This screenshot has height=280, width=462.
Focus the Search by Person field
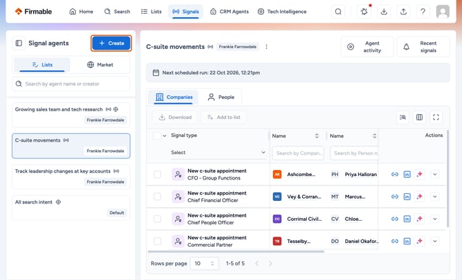click(354, 153)
